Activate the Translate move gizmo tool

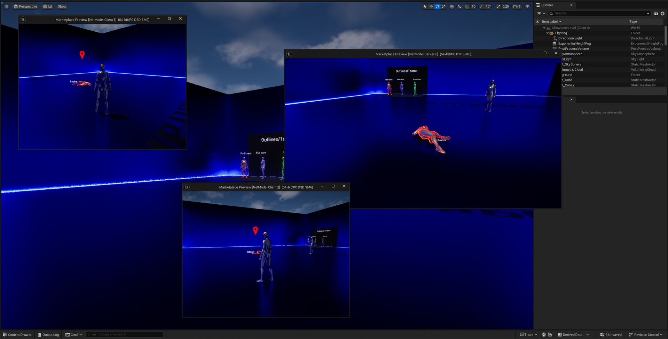[x=431, y=7]
